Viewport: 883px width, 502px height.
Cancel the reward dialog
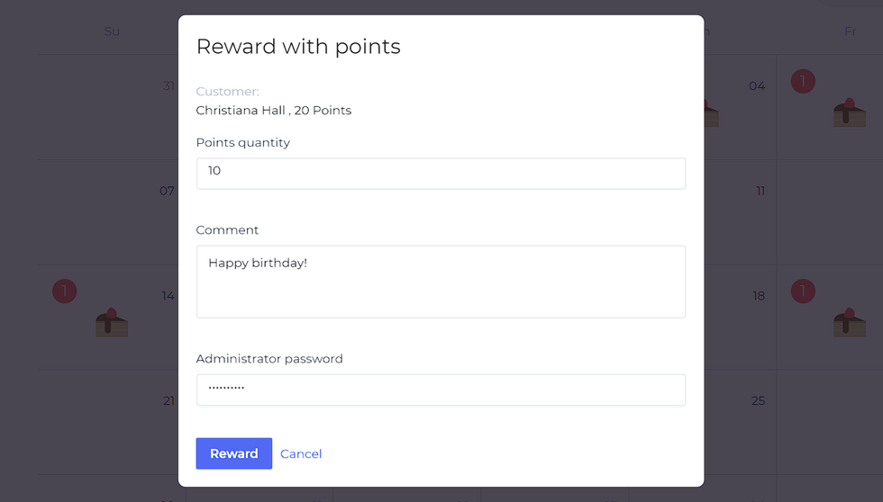tap(301, 453)
